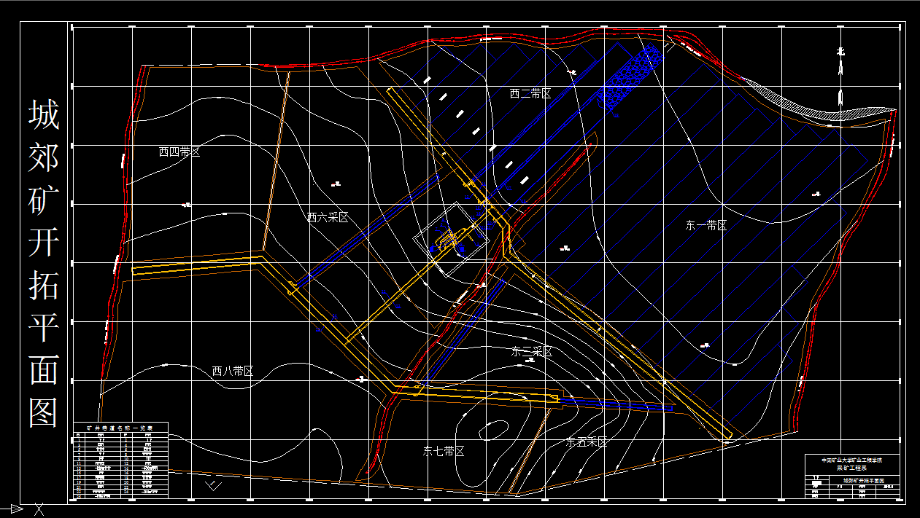Click the north arrow compass symbol
Screen dimensions: 920x518
click(x=840, y=76)
